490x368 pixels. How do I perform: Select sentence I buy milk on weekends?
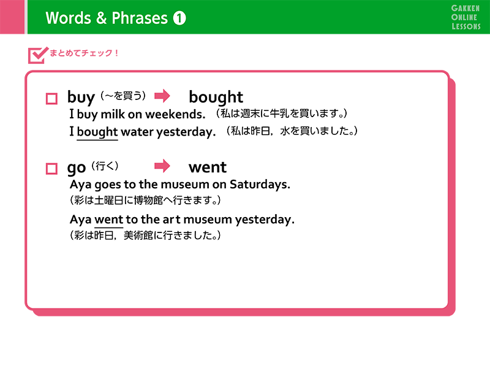(x=137, y=114)
